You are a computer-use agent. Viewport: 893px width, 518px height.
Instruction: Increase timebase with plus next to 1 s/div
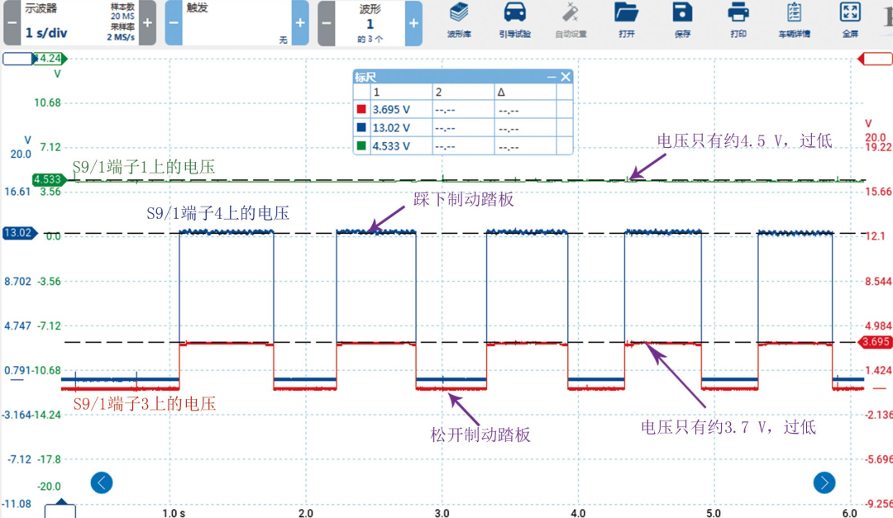(147, 23)
